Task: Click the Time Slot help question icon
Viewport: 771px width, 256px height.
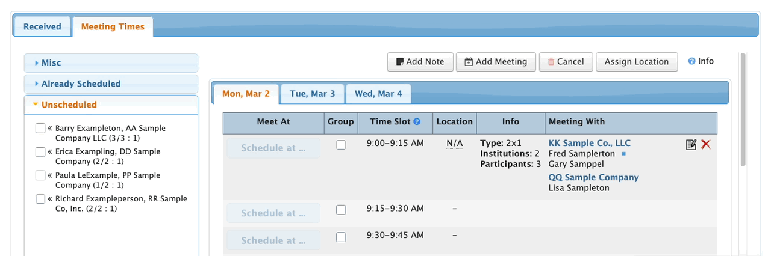Action: (417, 122)
